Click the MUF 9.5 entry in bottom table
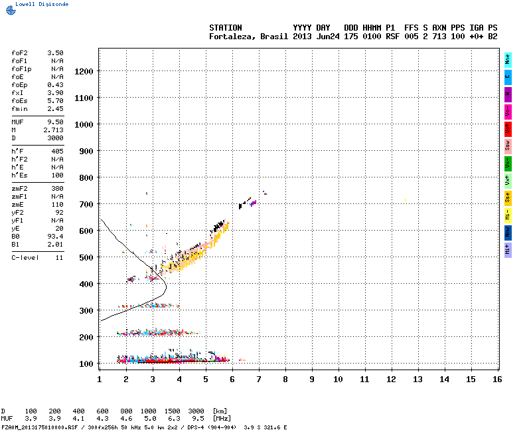Screen dimensions: 531x432 198,419
